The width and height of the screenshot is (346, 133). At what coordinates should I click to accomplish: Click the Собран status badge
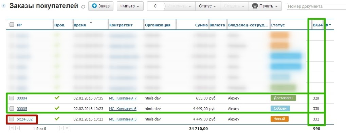click(x=280, y=109)
